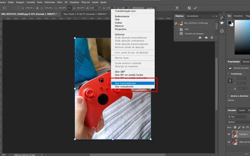Toggle maintain aspect ratio link icon
Screen dimensions: 250x156
coord(69,8)
